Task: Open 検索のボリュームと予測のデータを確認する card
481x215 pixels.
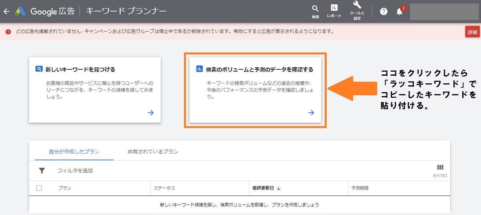Action: 255,90
